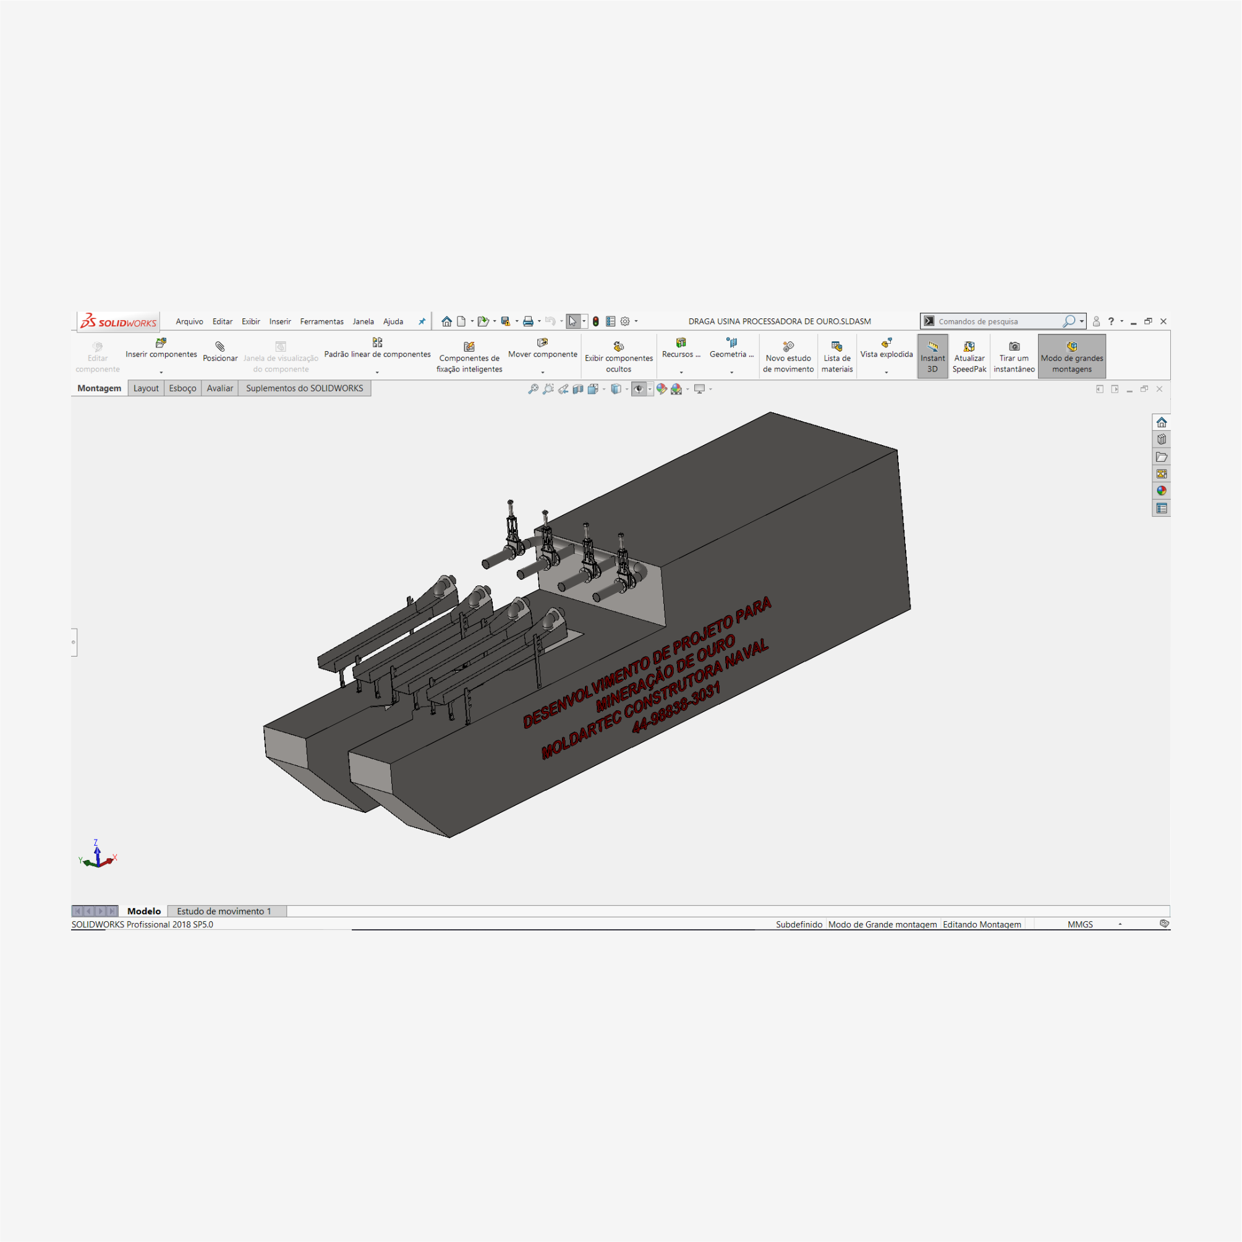The height and width of the screenshot is (1242, 1242).
Task: Open the Lista de materiais tool
Action: pyautogui.click(x=837, y=357)
